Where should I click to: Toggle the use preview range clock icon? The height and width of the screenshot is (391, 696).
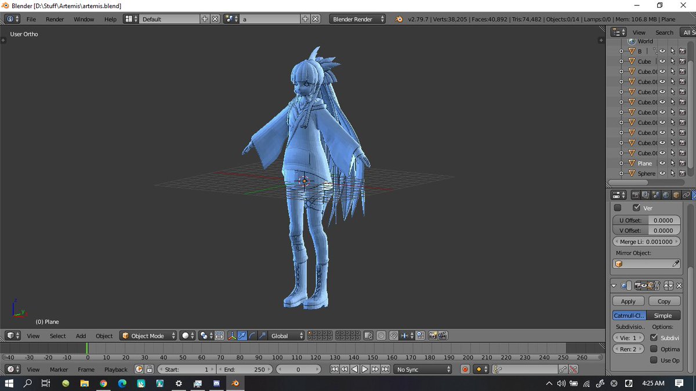coord(139,370)
